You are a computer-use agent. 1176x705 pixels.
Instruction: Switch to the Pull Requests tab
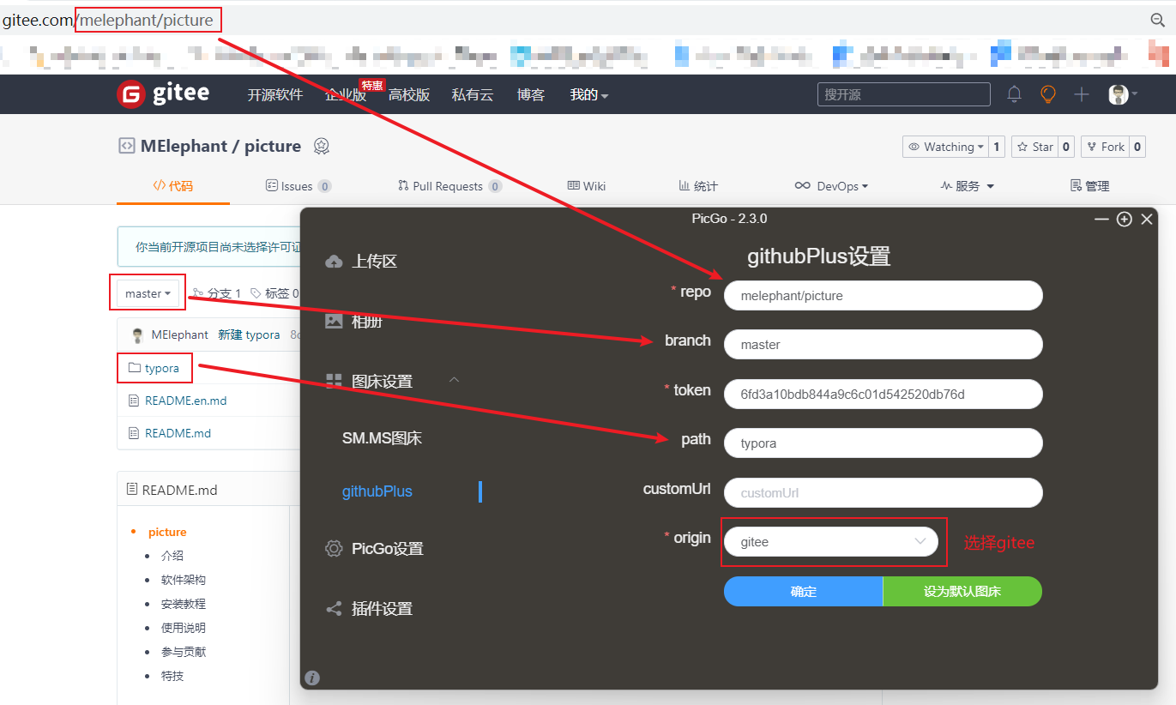(449, 185)
